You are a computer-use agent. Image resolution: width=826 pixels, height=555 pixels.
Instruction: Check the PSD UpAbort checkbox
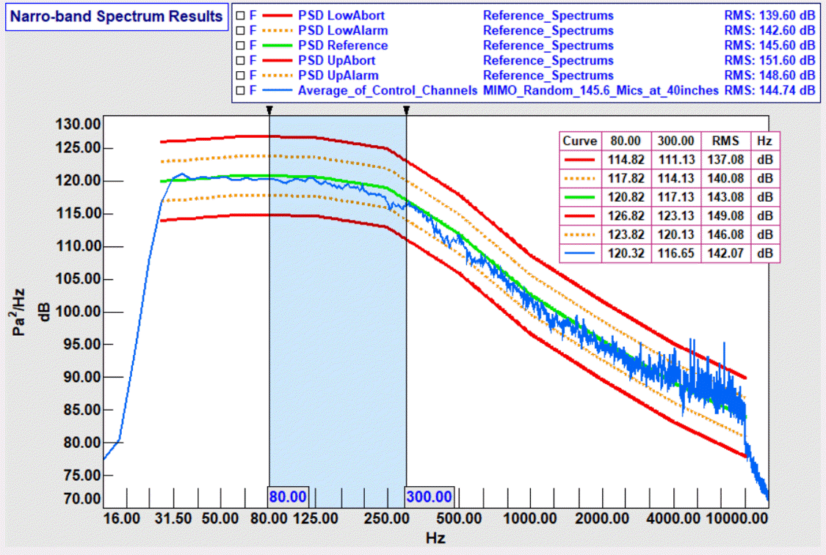[239, 60]
